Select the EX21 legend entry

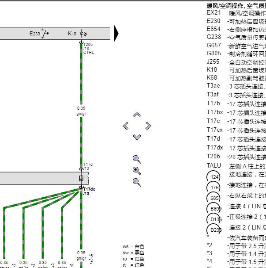pyautogui.click(x=236, y=13)
